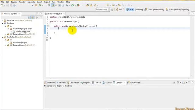This screenshot has width=195, height=110.
Task: Switch to the Java perspective
Action: click(x=130, y=9)
